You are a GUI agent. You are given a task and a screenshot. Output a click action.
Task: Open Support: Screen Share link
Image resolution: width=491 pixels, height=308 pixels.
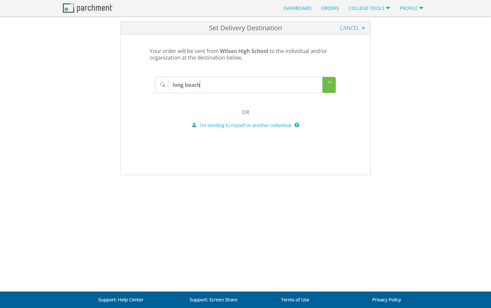[x=214, y=300]
